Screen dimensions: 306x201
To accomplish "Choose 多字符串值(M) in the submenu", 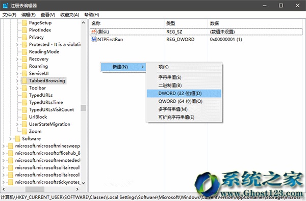I will (x=184, y=109).
